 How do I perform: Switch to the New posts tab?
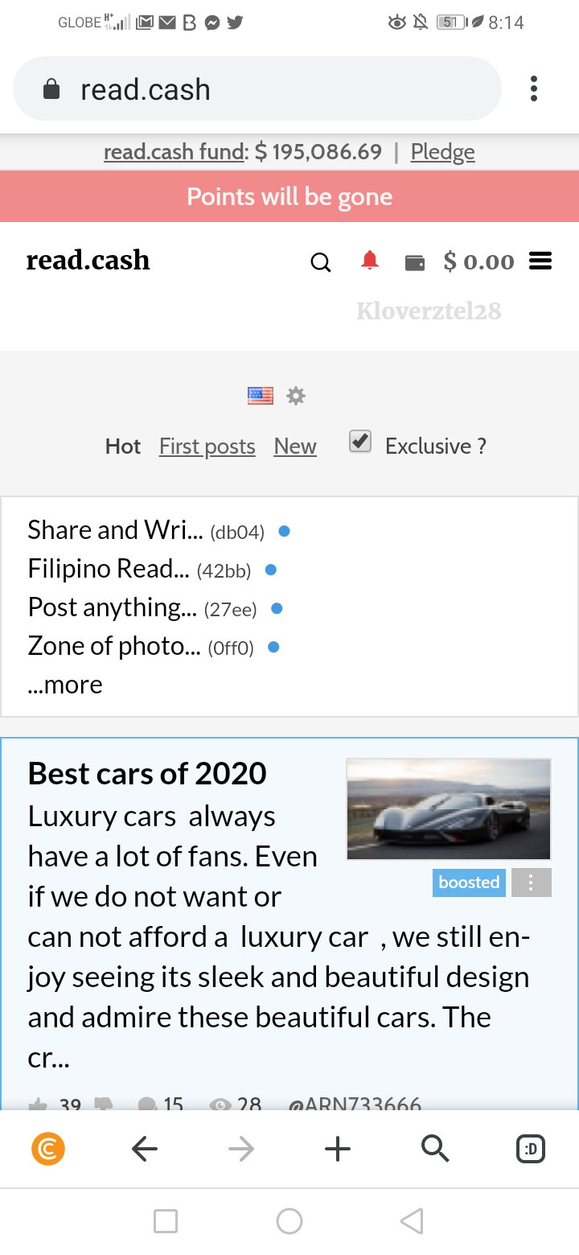point(295,446)
